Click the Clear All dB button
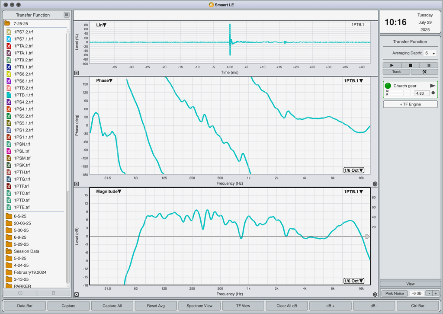Image resolution: width=443 pixels, height=314 pixels. [x=287, y=305]
